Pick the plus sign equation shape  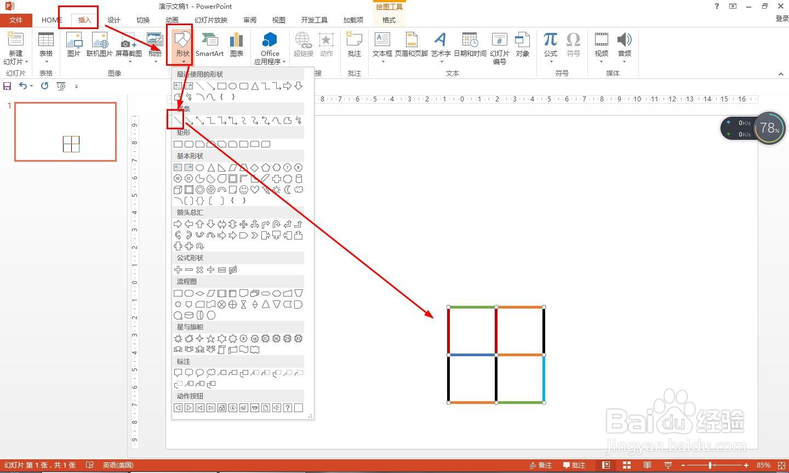click(178, 270)
